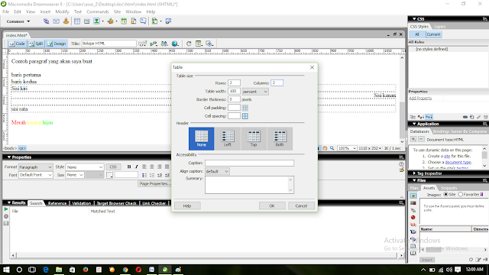Cancel the Table dialog
489x275 pixels.
pyautogui.click(x=301, y=205)
